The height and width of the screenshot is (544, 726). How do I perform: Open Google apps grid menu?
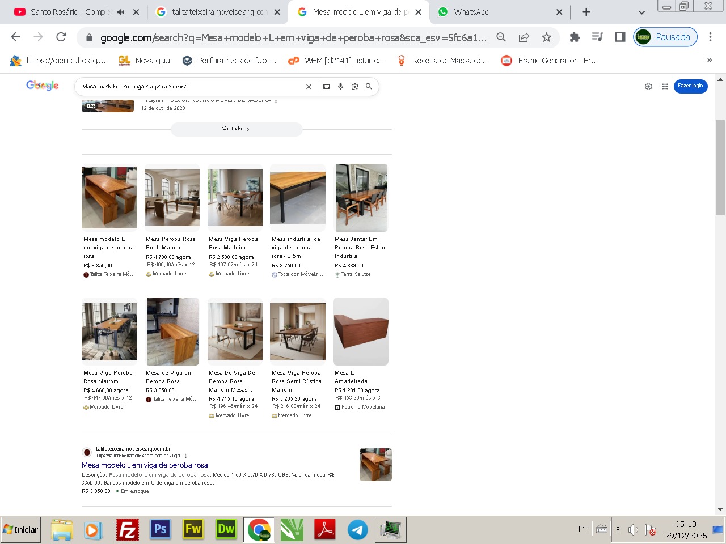[665, 87]
